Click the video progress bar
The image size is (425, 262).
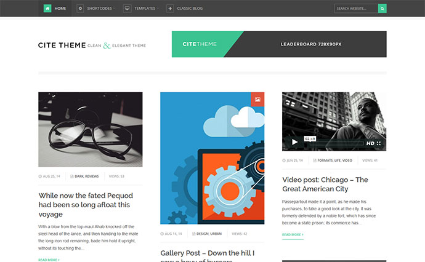(337, 143)
